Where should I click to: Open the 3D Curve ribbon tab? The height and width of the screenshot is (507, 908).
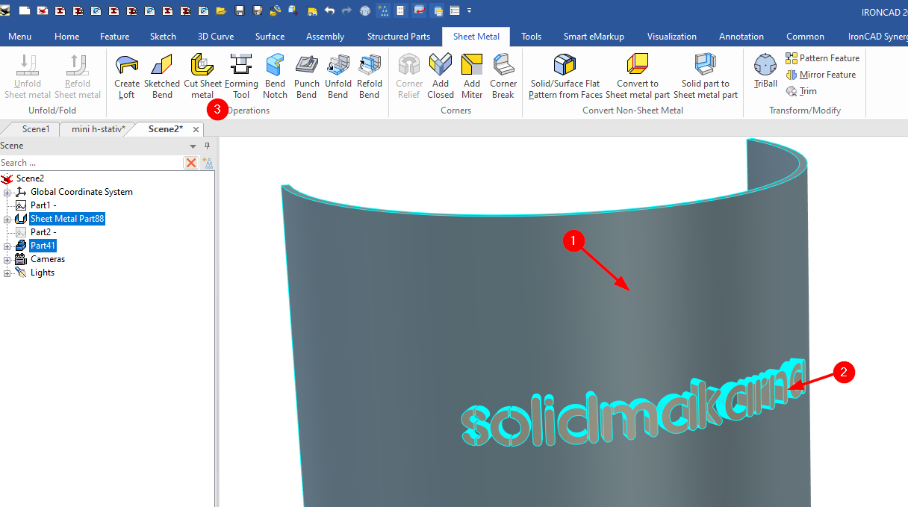(x=216, y=37)
